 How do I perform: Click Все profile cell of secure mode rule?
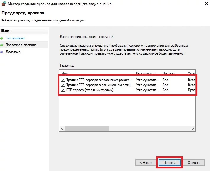[x=165, y=85]
